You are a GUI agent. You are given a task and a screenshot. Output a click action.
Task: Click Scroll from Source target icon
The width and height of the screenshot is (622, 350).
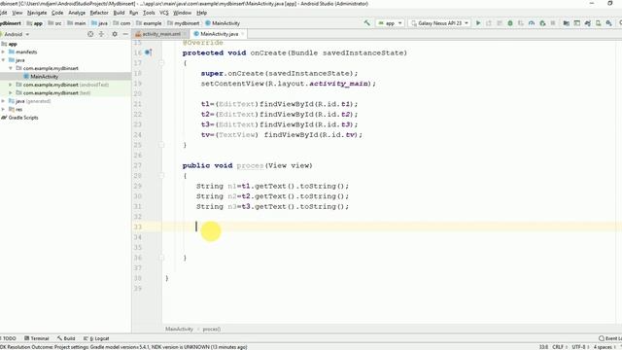[90, 34]
